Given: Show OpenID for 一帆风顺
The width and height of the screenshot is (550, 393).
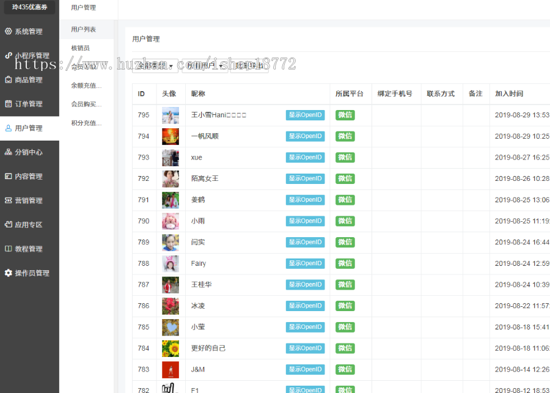Looking at the screenshot, I should (x=305, y=136).
